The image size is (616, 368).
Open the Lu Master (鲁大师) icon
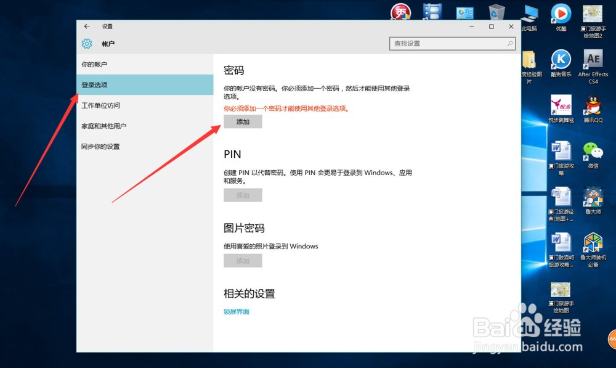[593, 201]
